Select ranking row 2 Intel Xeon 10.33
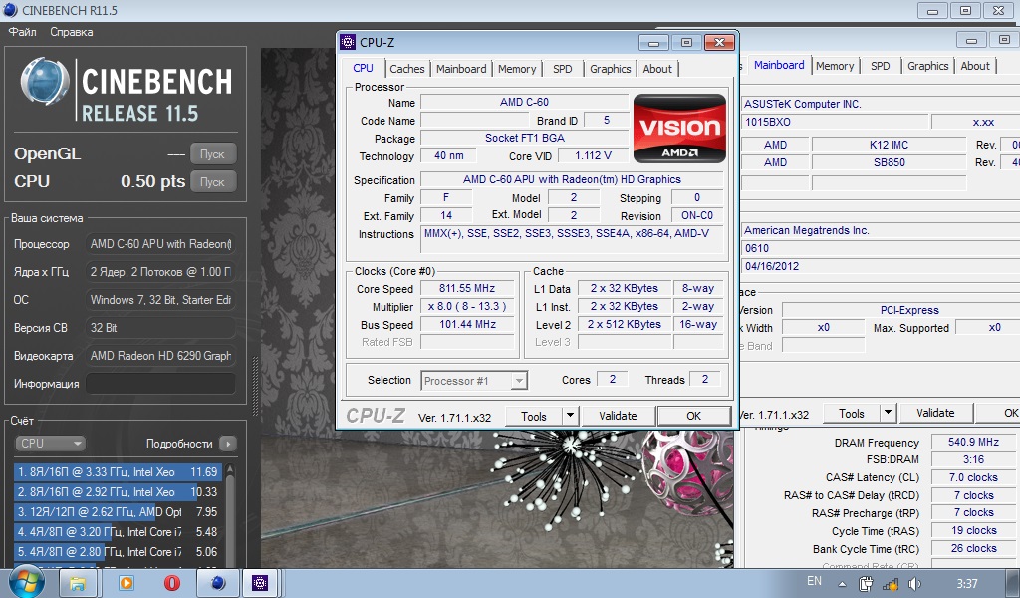The width and height of the screenshot is (1020, 598). [x=118, y=492]
